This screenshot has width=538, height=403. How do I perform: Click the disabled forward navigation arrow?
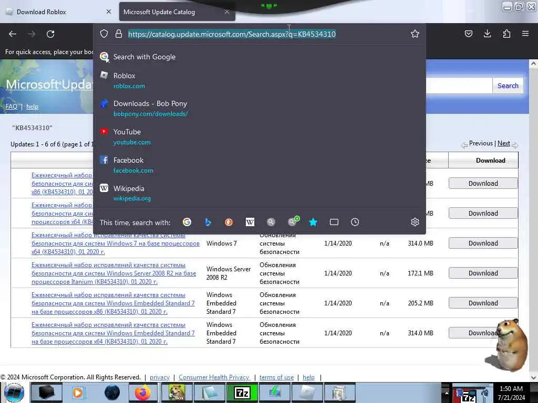point(31,34)
